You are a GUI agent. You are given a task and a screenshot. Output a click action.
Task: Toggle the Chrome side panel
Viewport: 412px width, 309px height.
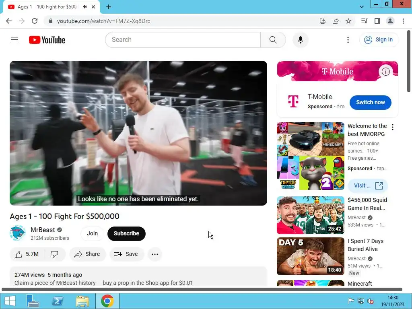(377, 21)
